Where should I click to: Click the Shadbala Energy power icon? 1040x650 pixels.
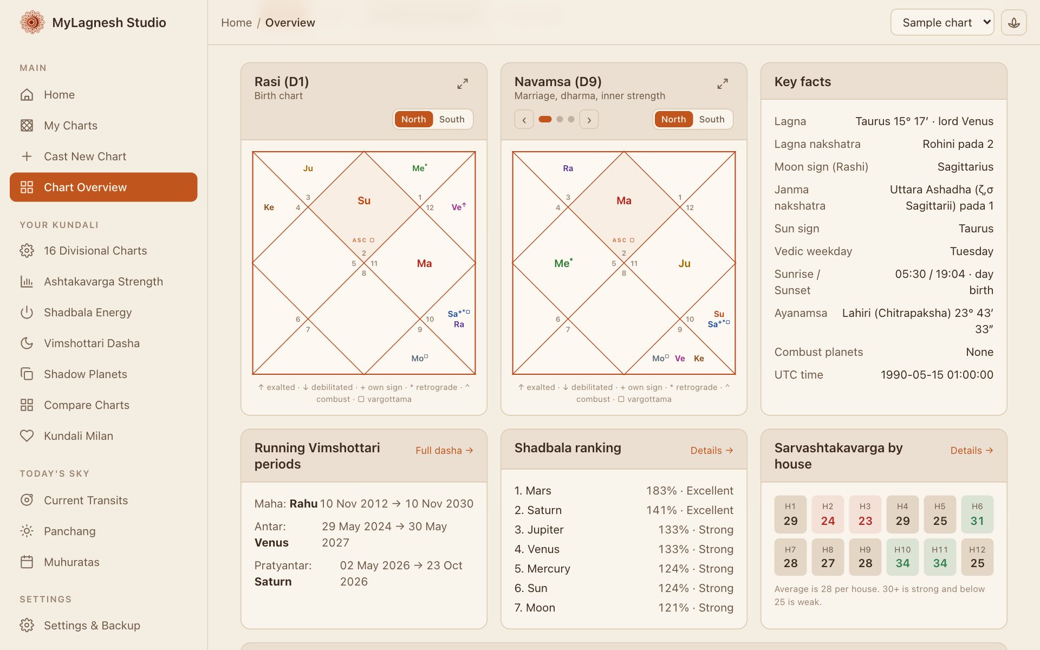[x=27, y=313]
